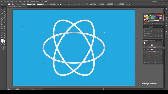
Task: Open the Effect menu
Action: 24,2
